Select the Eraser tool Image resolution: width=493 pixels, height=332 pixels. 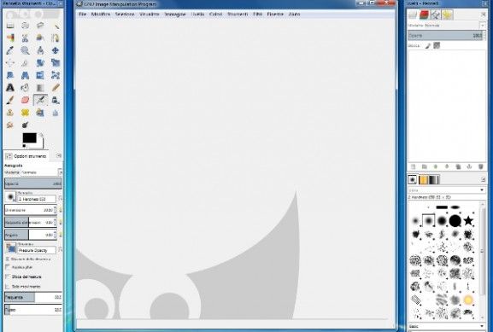25,100
